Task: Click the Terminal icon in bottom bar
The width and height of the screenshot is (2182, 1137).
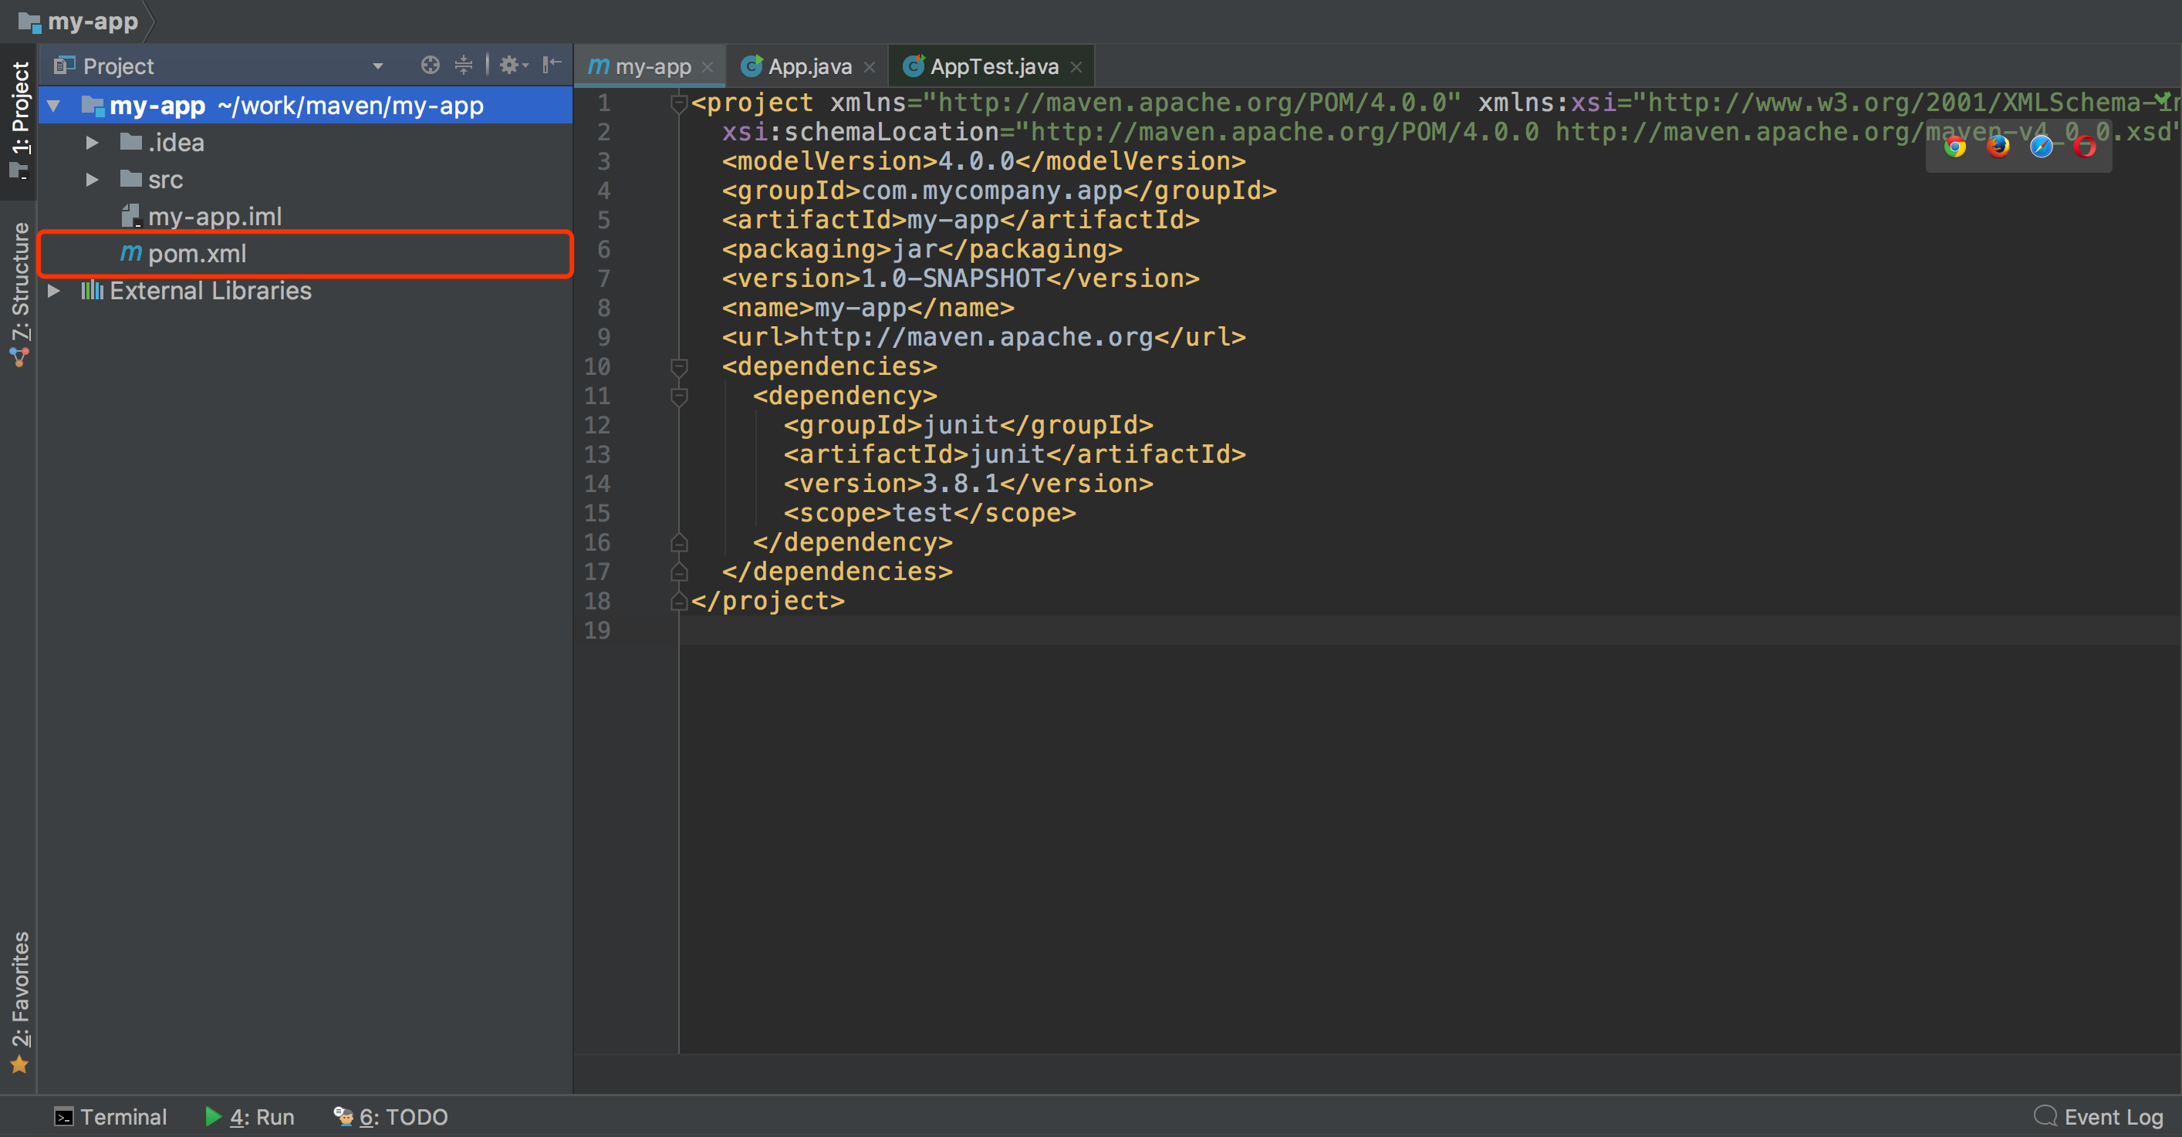Action: tap(63, 1117)
